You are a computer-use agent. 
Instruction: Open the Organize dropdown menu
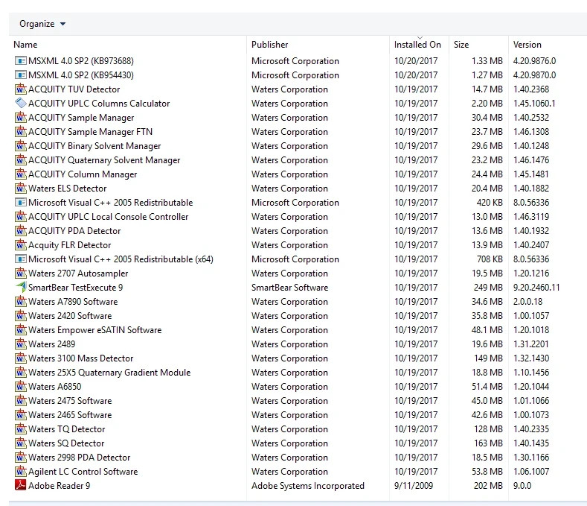click(x=42, y=24)
